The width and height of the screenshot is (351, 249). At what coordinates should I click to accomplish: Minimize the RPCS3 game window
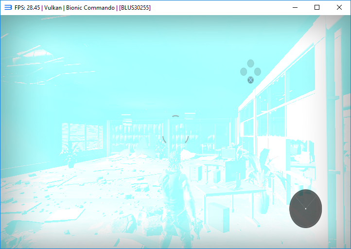click(295, 7)
